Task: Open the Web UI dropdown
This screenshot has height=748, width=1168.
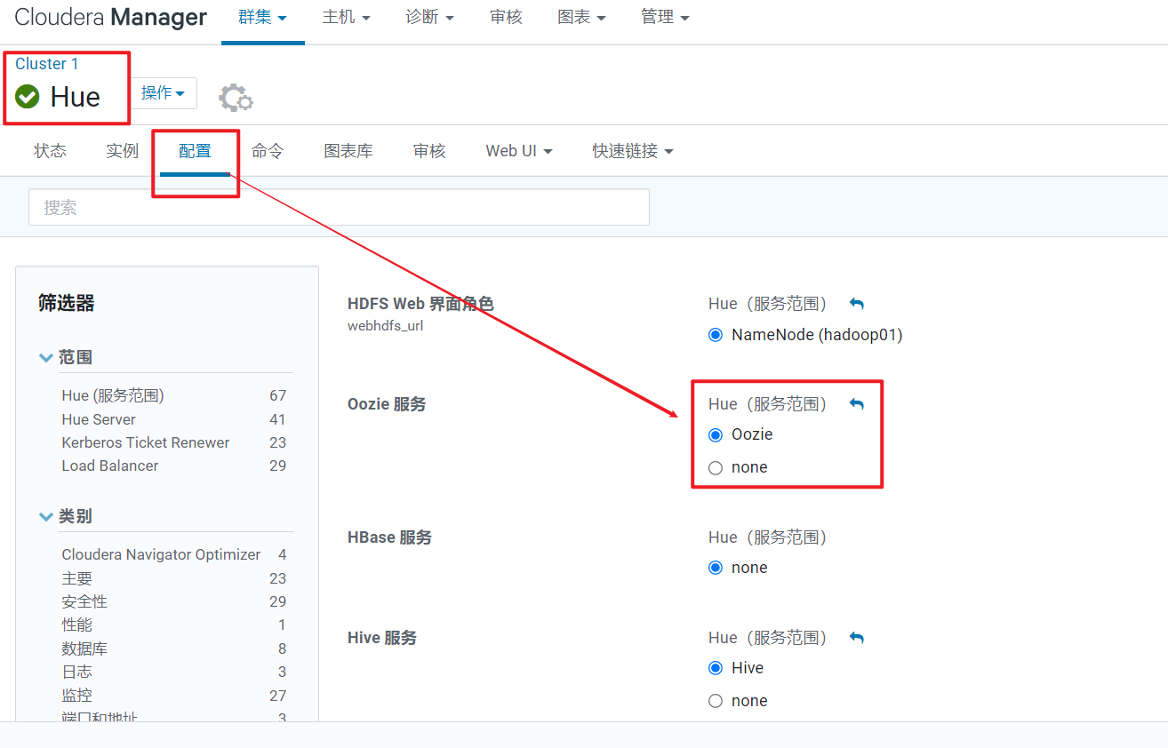Action: [519, 151]
